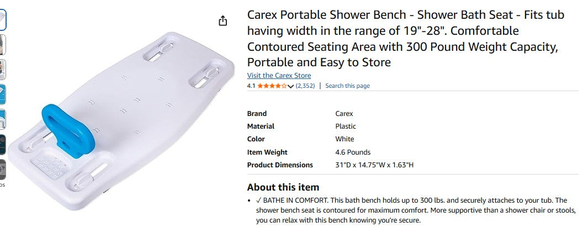The height and width of the screenshot is (227, 588).
Task: Click the Search this page link
Action: tap(347, 86)
